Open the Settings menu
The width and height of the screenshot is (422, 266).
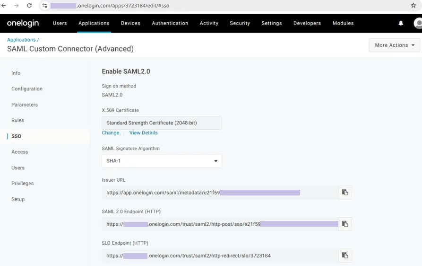pyautogui.click(x=272, y=23)
